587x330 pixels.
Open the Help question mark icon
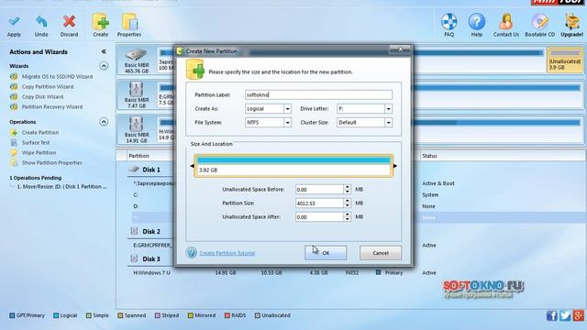(x=477, y=22)
